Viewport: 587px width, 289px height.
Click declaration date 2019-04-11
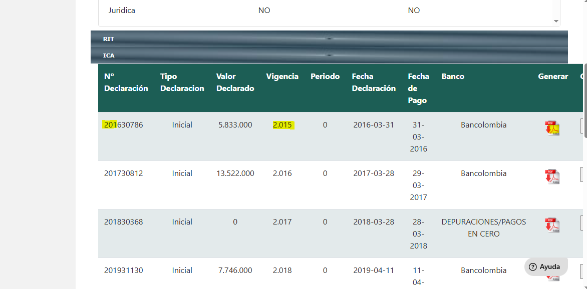click(x=374, y=270)
